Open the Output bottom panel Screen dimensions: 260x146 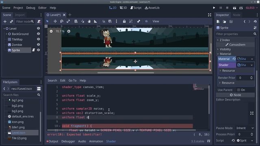[x=52, y=142]
